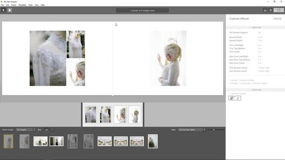Click the Spread Height label
Screen dimensions: 285x160
click(236, 40)
